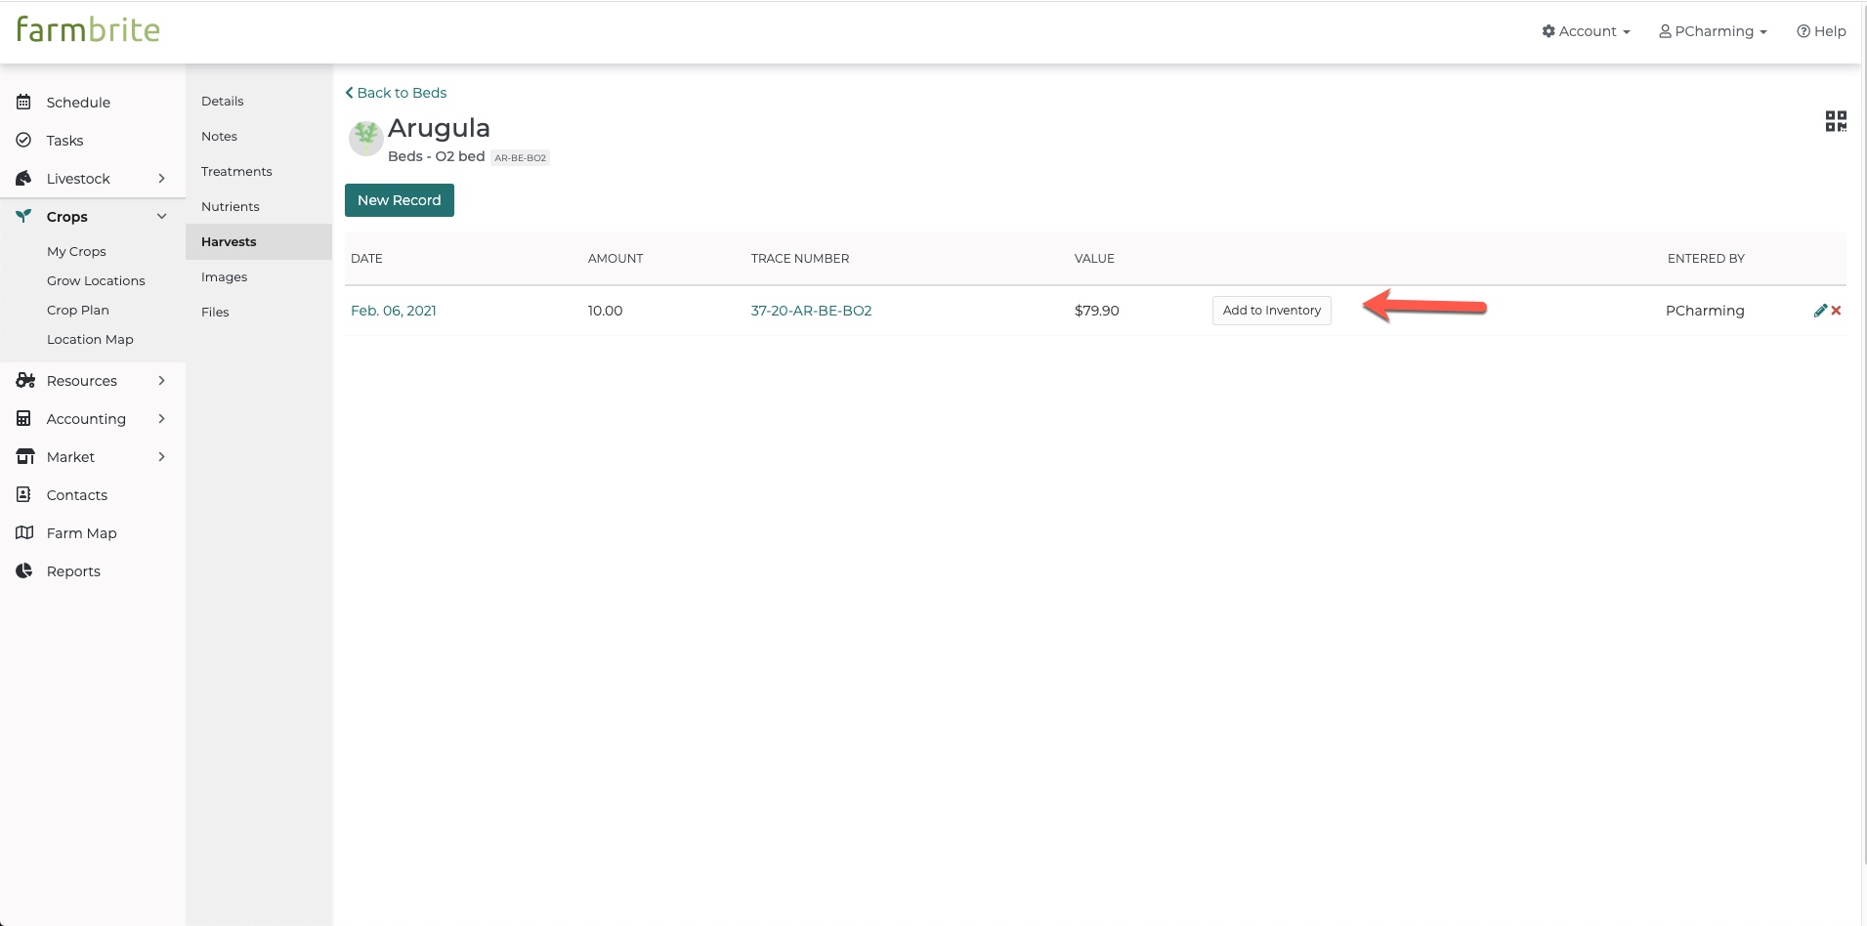Select Grow Locations submenu item
Image resolution: width=1867 pixels, height=926 pixels.
pyautogui.click(x=96, y=280)
